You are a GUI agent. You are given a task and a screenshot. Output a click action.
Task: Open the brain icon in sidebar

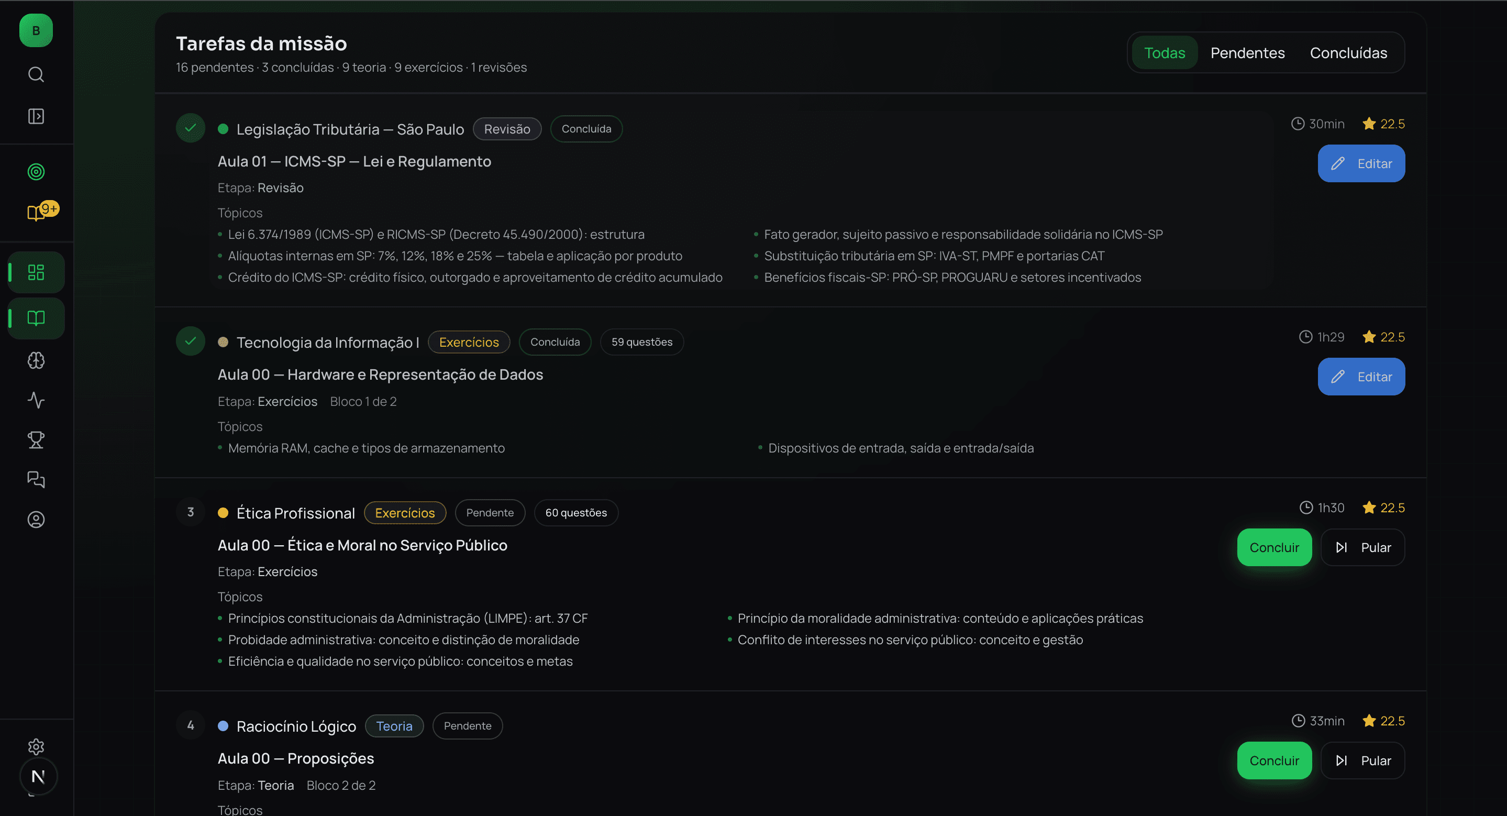(36, 360)
